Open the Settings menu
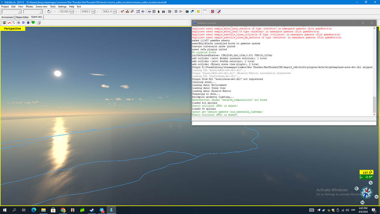The image size is (380, 214). [x=62, y=7]
